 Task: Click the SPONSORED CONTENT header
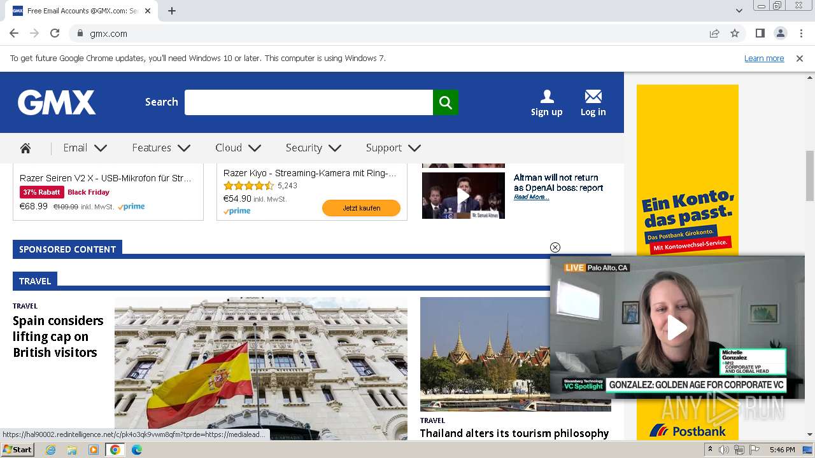pyautogui.click(x=67, y=249)
